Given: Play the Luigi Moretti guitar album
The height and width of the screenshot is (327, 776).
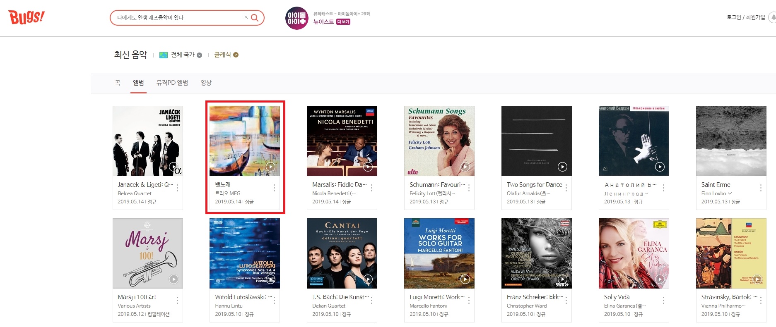Looking at the screenshot, I should [x=465, y=279].
